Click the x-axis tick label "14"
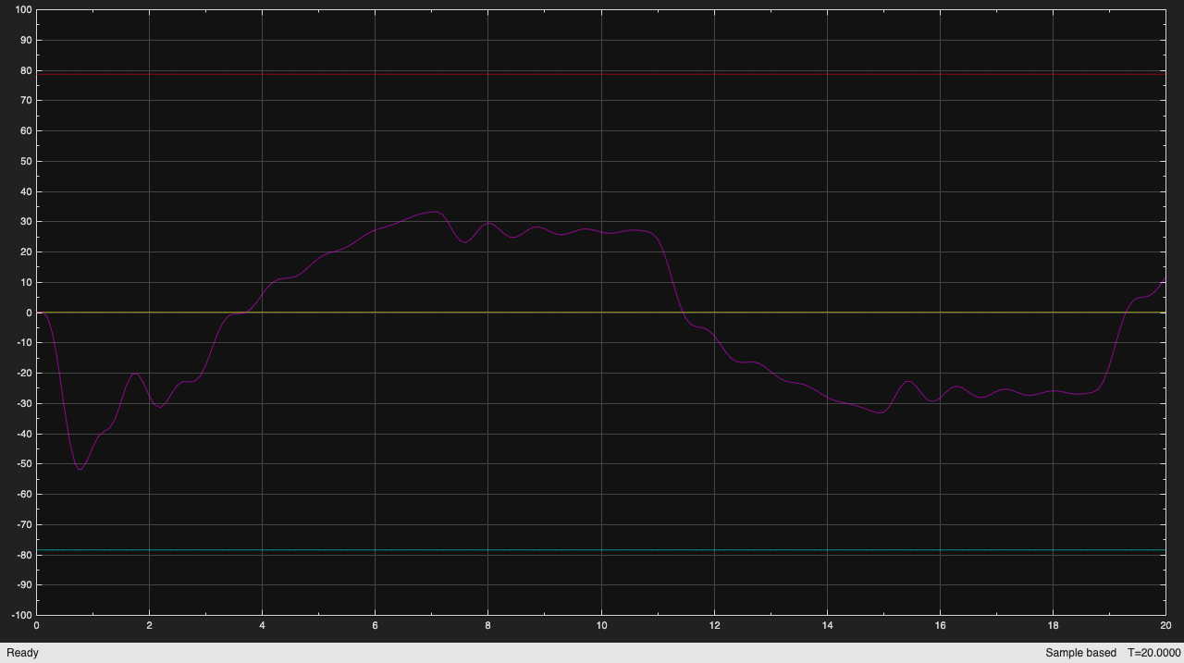Screen dimensions: 1184x663 click(x=827, y=625)
